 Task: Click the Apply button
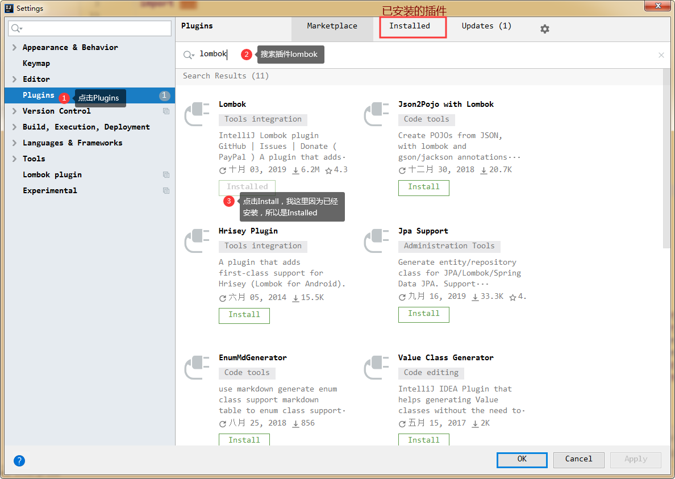tap(636, 460)
